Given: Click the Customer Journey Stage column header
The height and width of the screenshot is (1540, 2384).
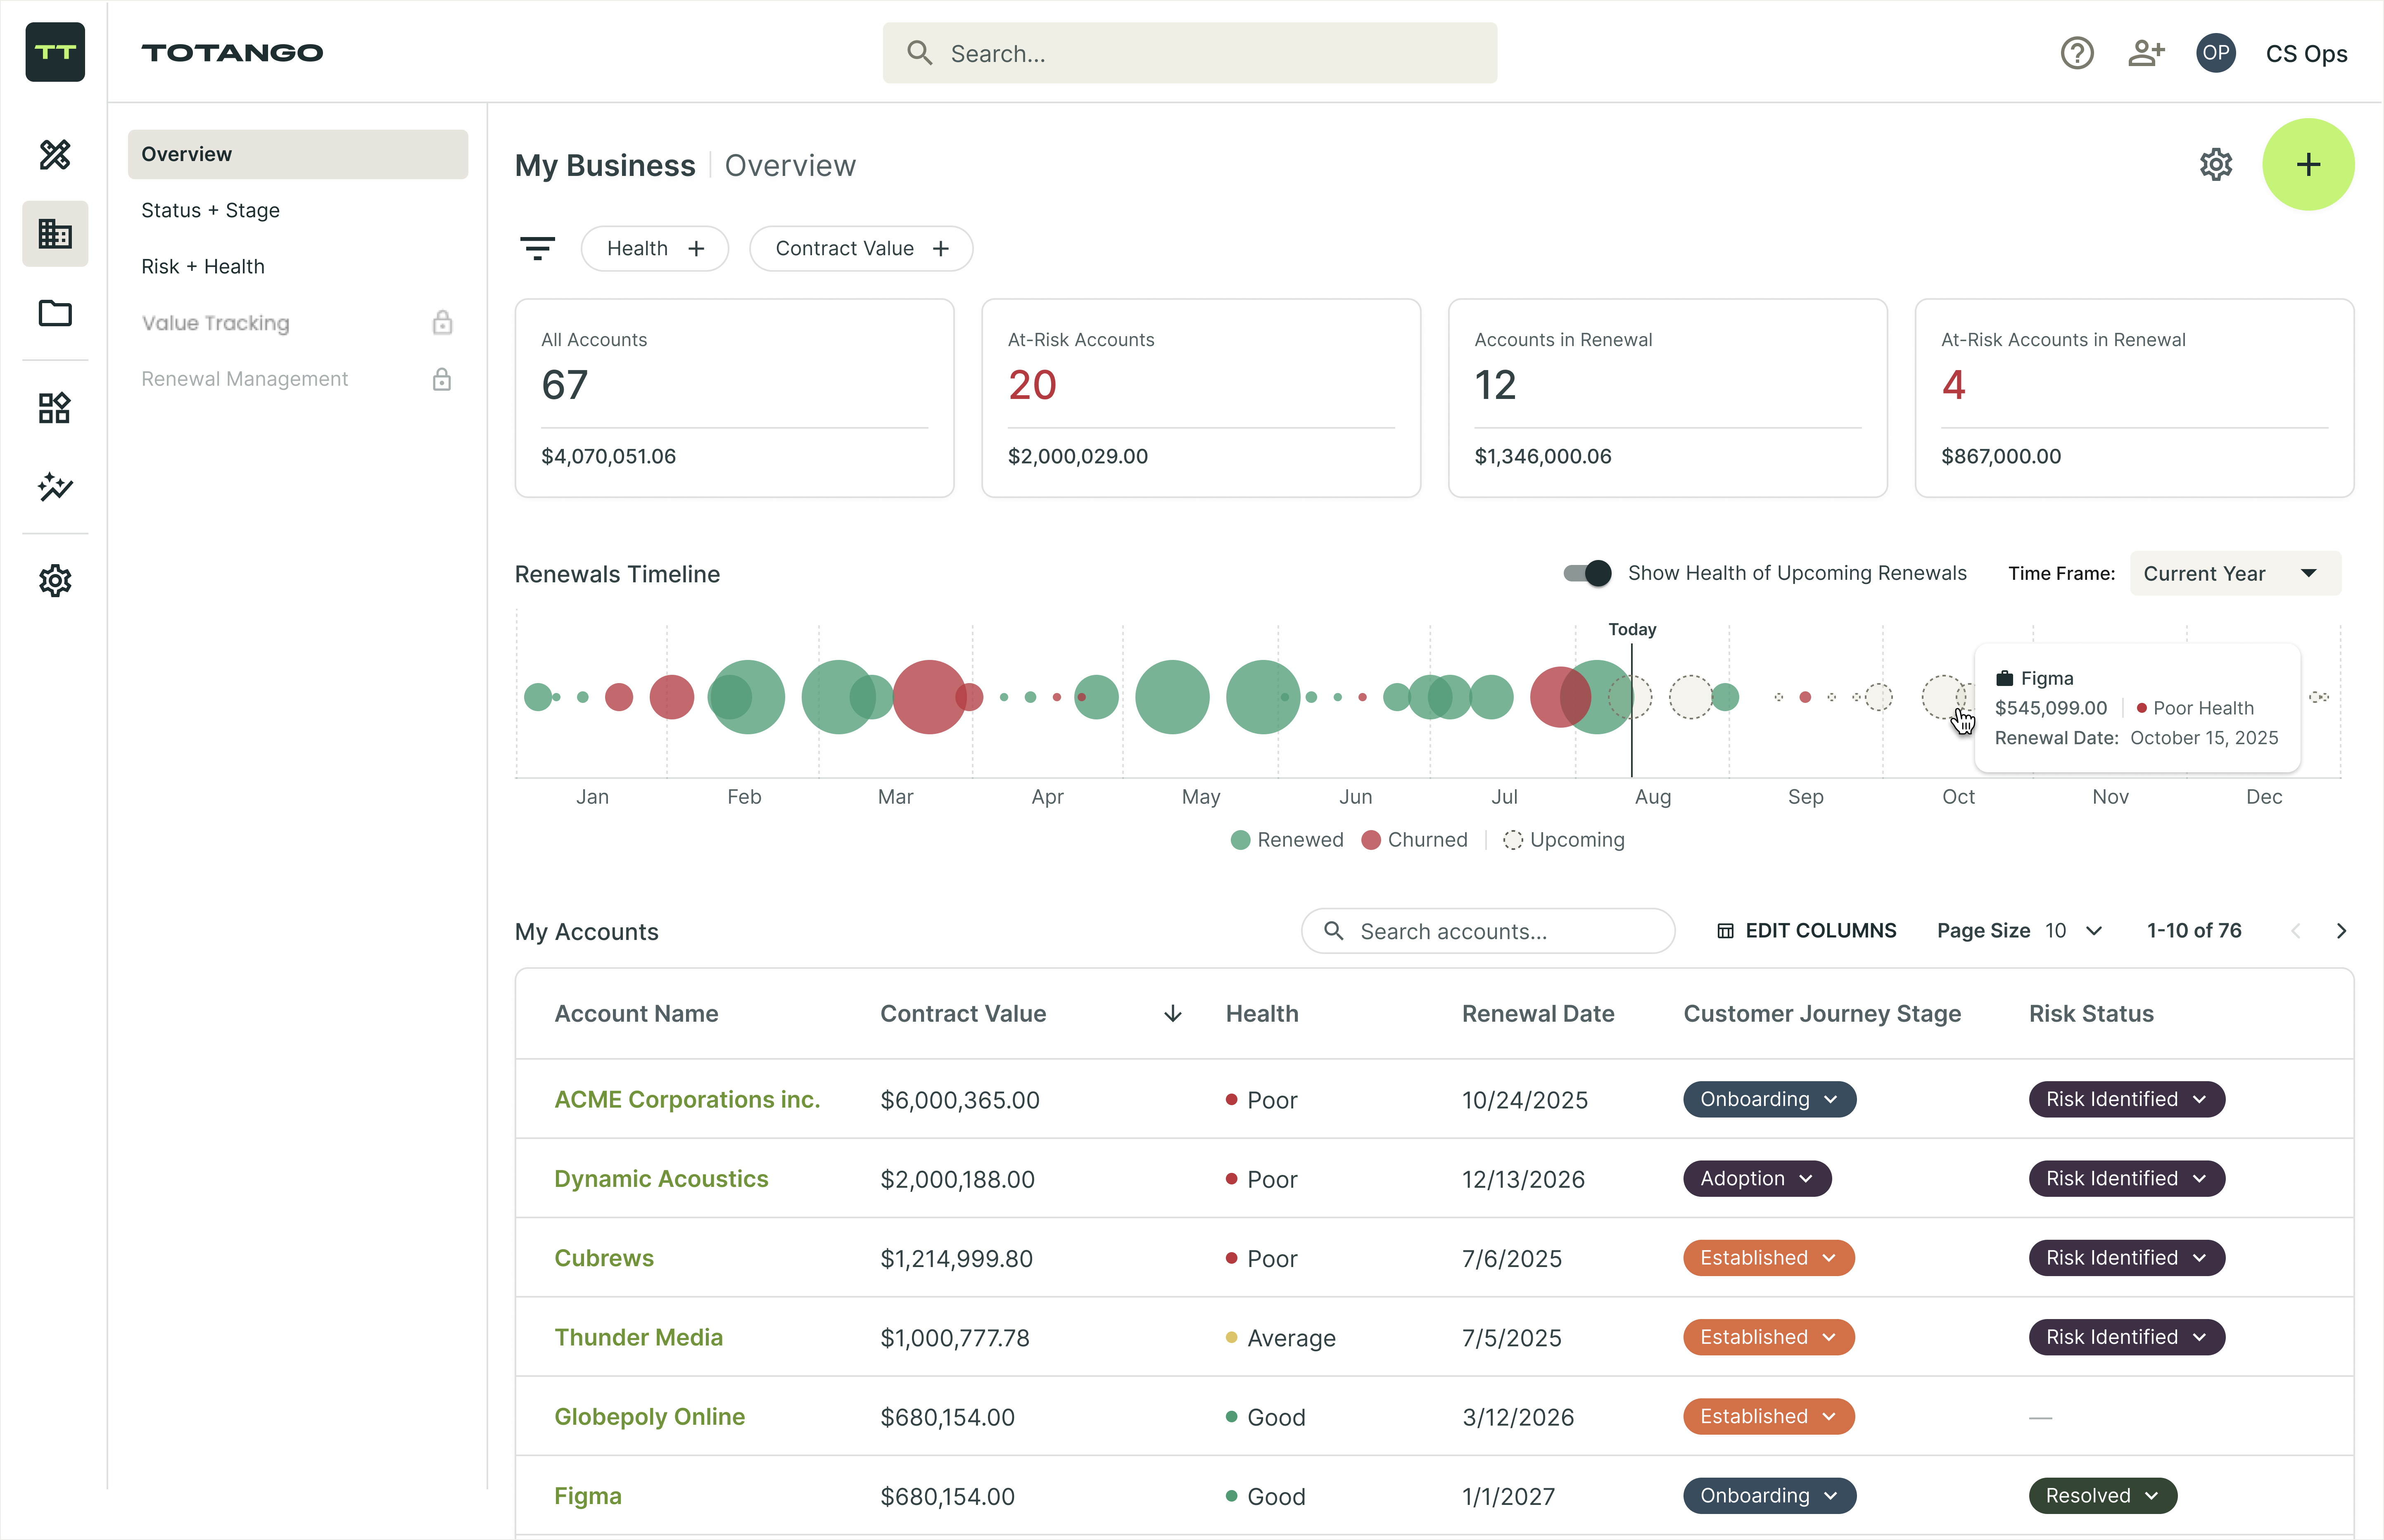Looking at the screenshot, I should (x=1822, y=1014).
